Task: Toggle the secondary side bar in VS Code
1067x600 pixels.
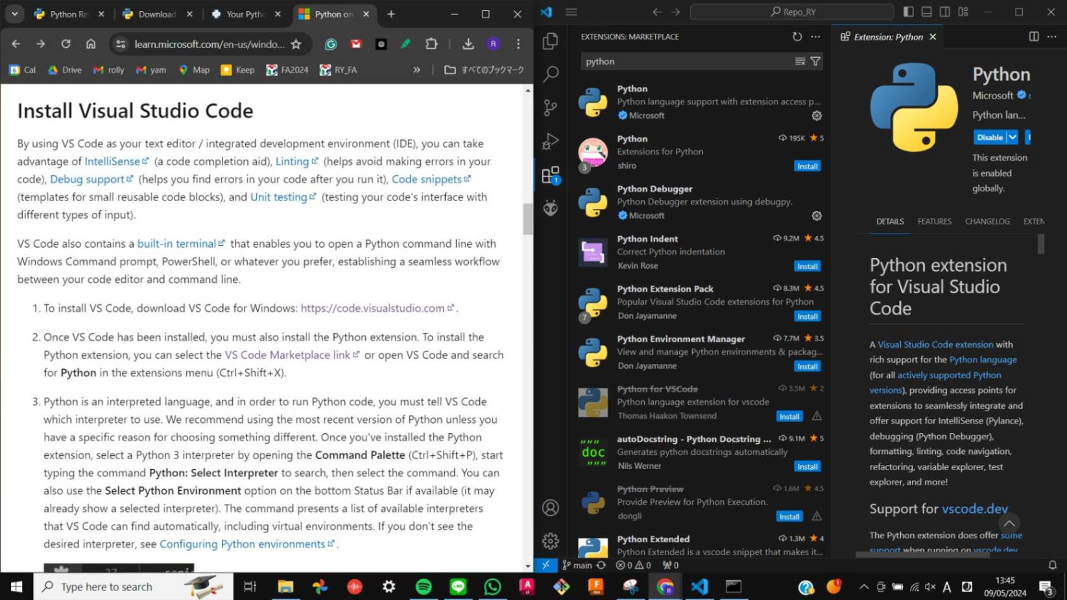Action: (x=944, y=12)
